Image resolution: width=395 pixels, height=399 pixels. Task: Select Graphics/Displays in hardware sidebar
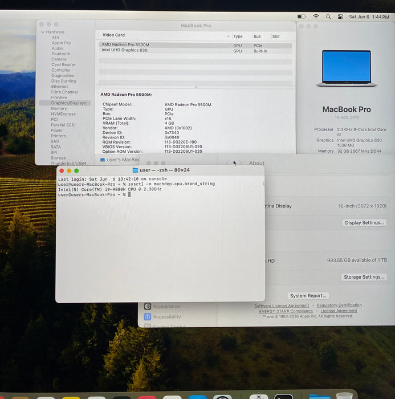pos(65,103)
